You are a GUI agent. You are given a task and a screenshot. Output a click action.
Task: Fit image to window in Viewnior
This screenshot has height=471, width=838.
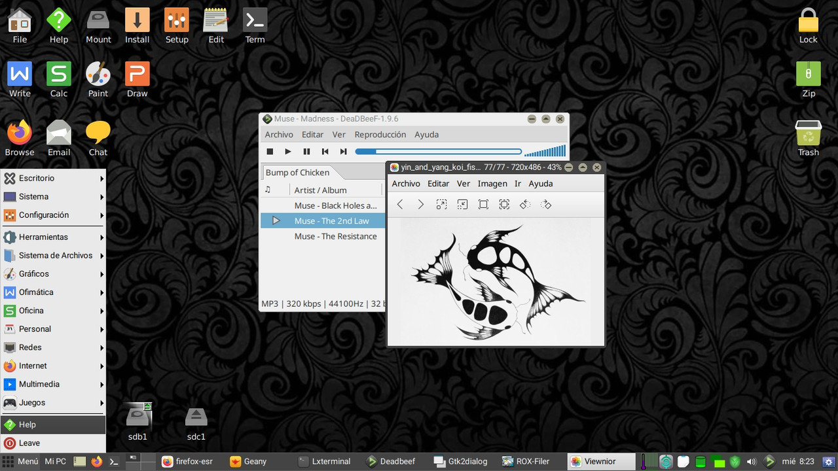pyautogui.click(x=504, y=205)
